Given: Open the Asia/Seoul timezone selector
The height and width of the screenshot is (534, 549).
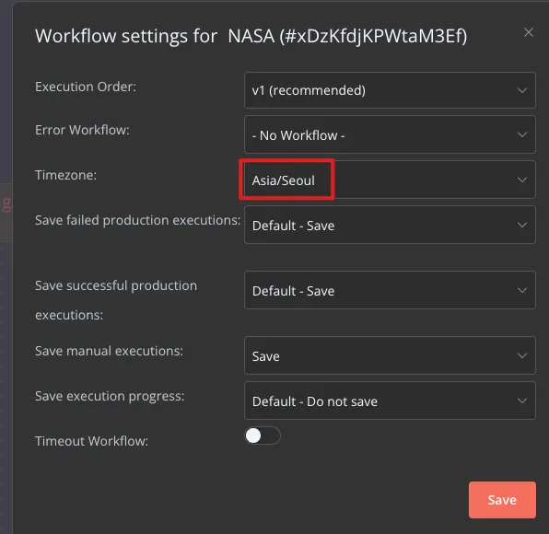Looking at the screenshot, I should tap(390, 180).
